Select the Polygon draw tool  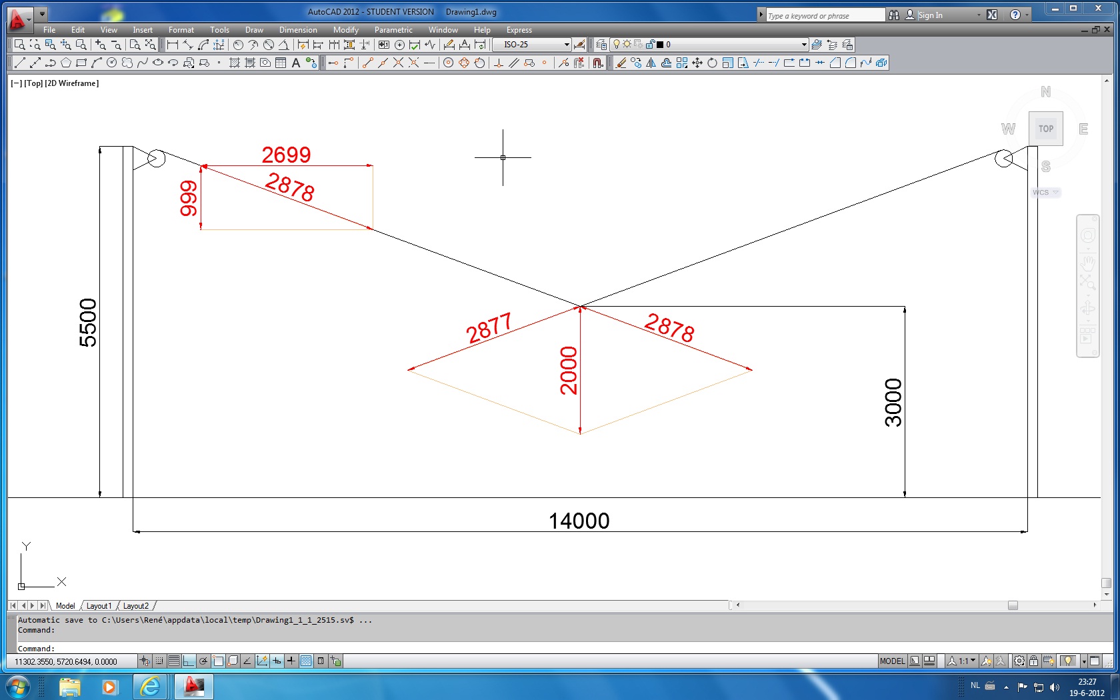click(65, 63)
